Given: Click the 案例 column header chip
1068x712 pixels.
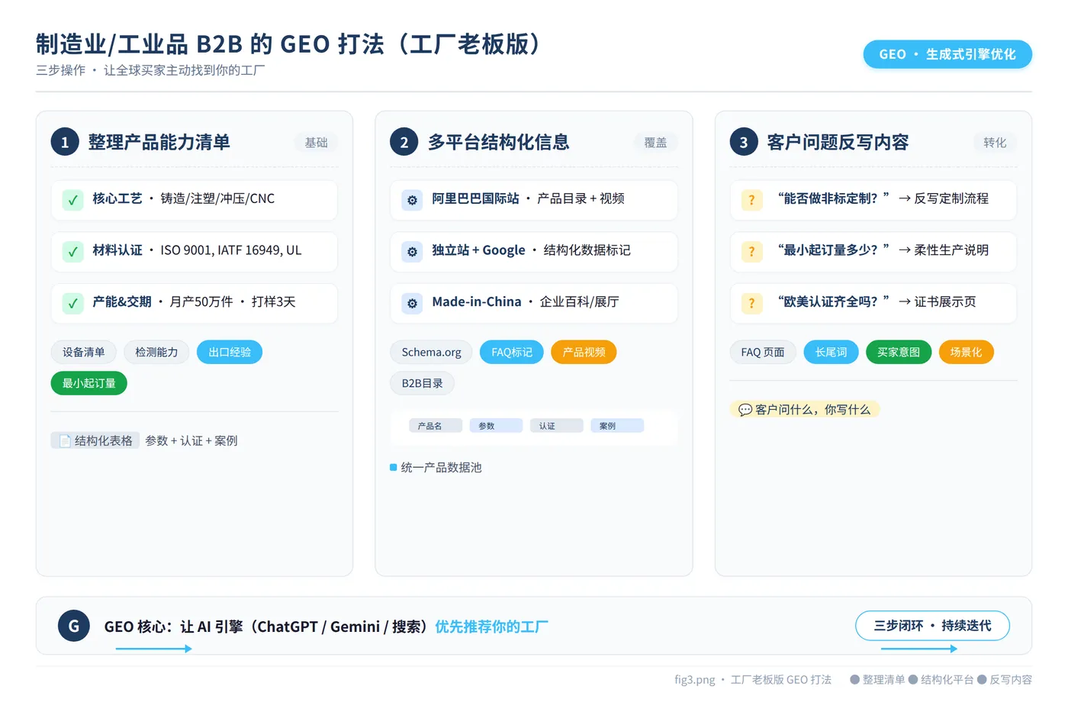Looking at the screenshot, I should (617, 426).
